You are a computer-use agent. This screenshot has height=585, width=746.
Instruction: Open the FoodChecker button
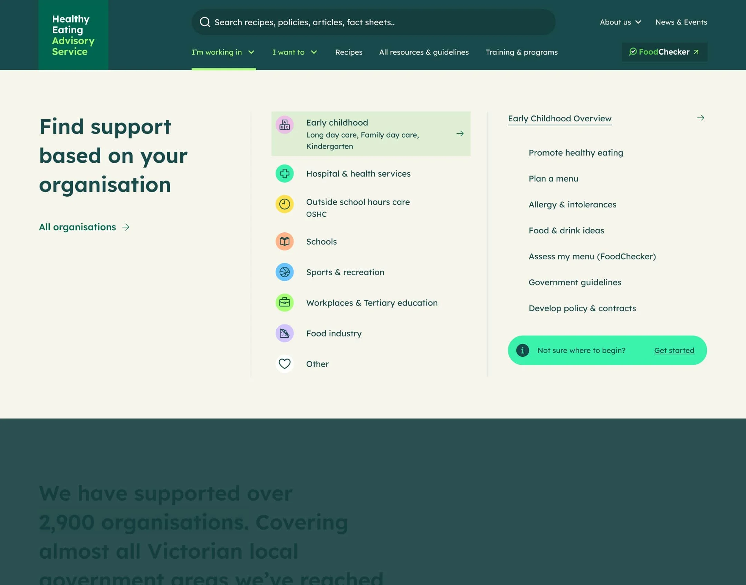[x=664, y=52]
